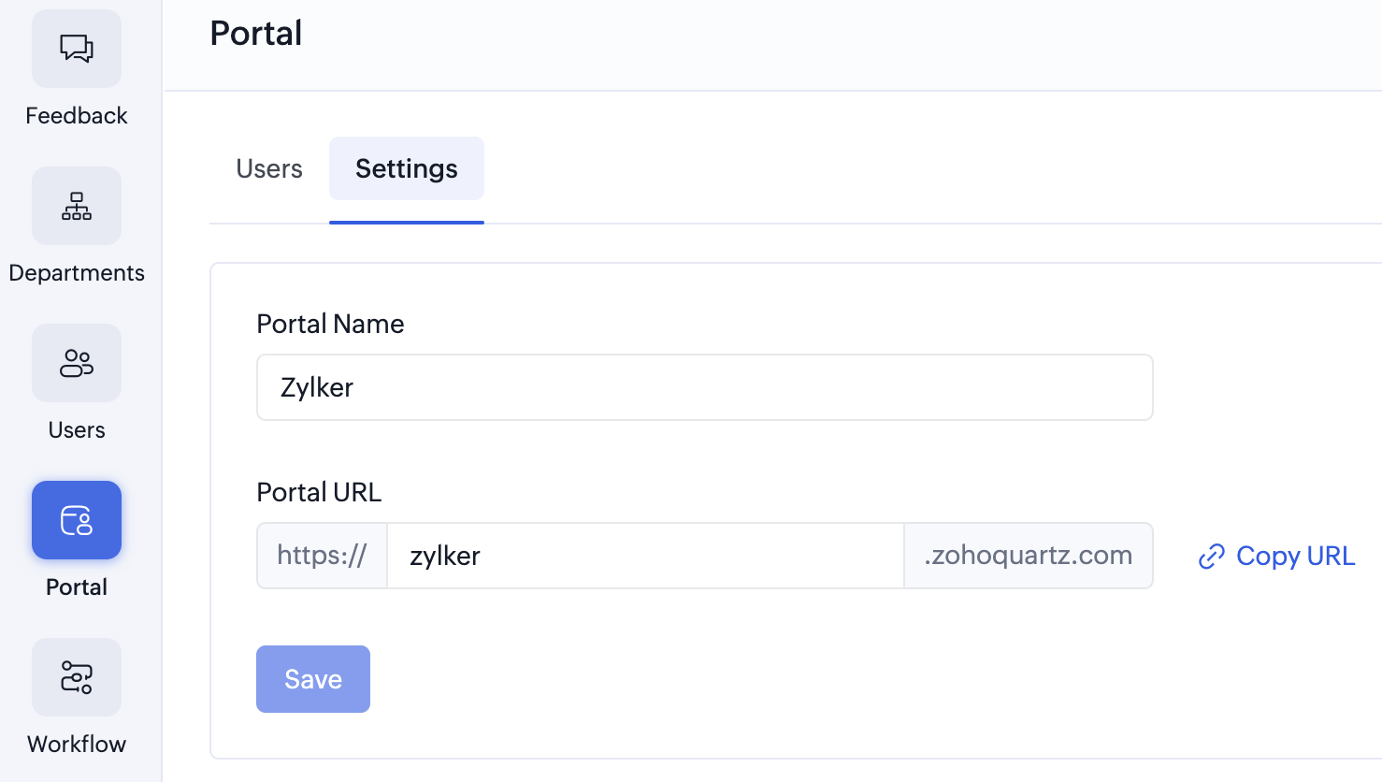Click the Departments org-chart icon
This screenshot has width=1382, height=782.
click(x=77, y=206)
